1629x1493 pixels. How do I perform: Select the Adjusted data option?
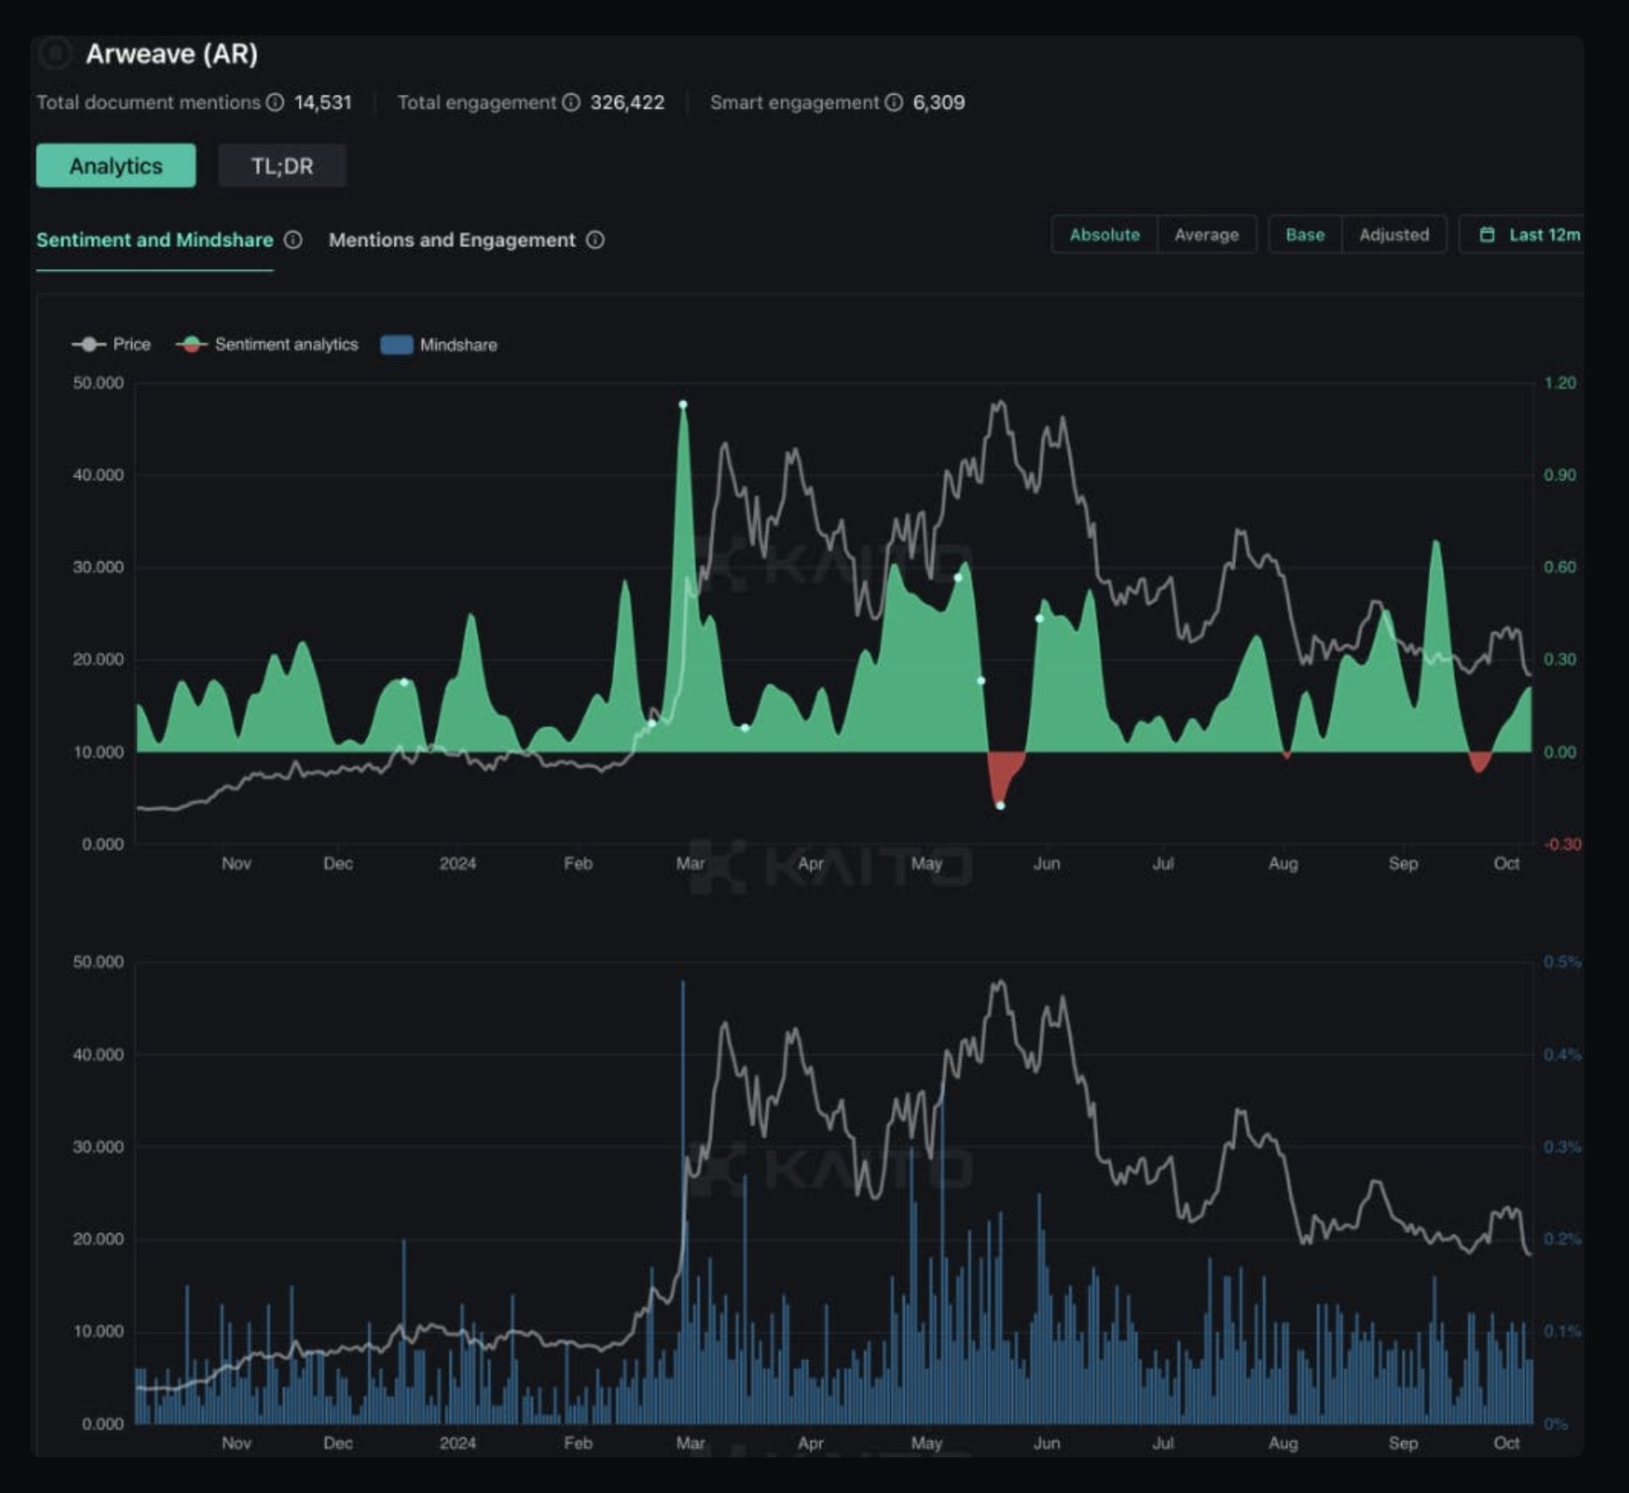tap(1394, 234)
